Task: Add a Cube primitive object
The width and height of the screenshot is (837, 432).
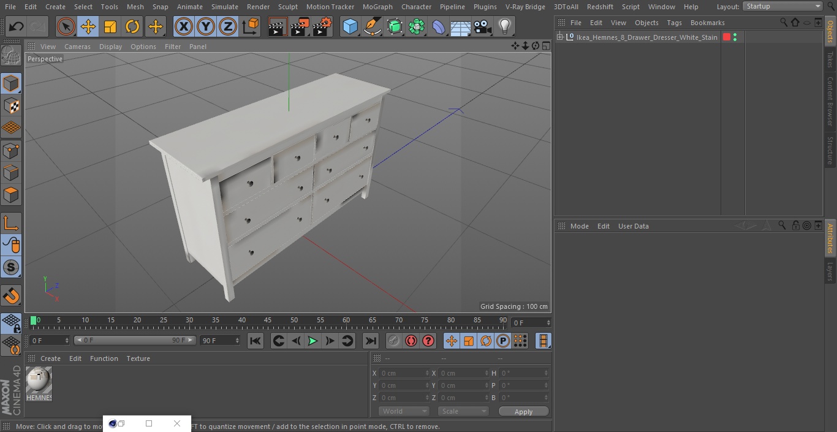Action: tap(350, 26)
